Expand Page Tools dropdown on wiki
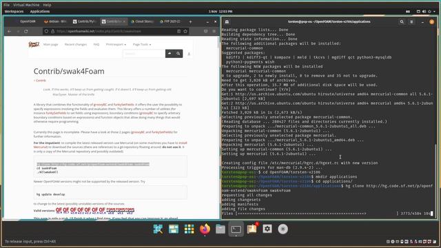This screenshot has width=441, height=248. coord(142,44)
